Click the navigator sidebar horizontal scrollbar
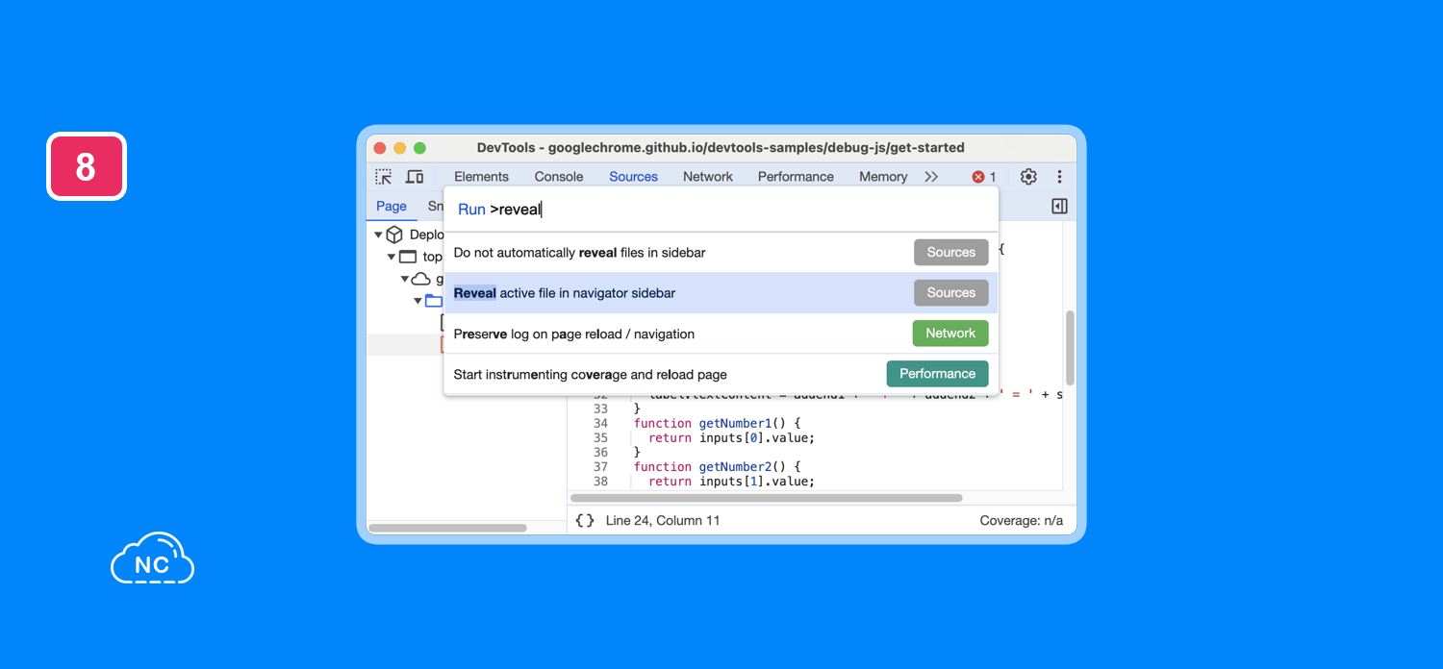 click(447, 528)
